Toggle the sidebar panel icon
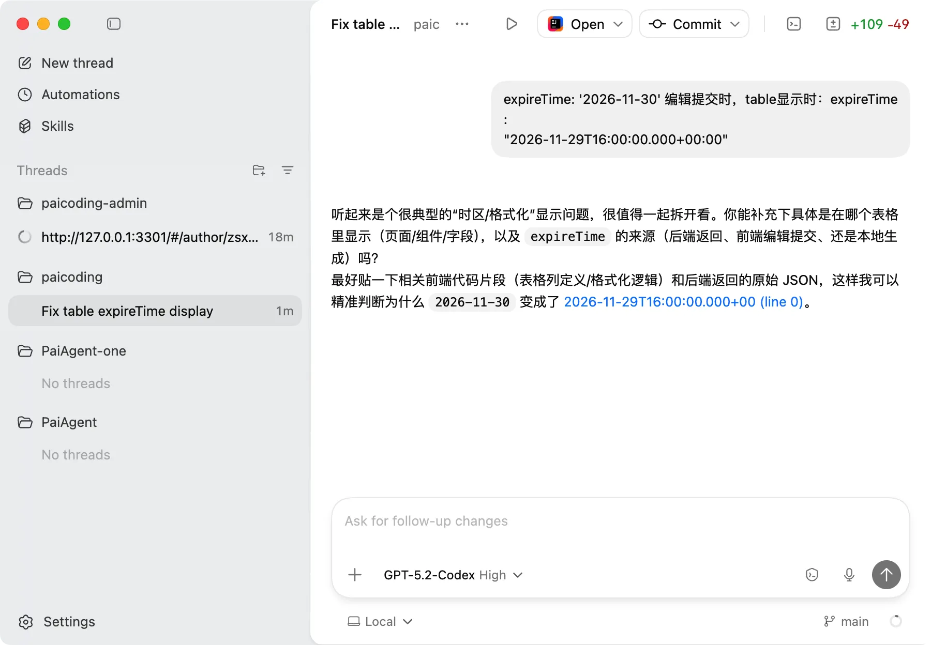This screenshot has height=645, width=931. [x=114, y=24]
